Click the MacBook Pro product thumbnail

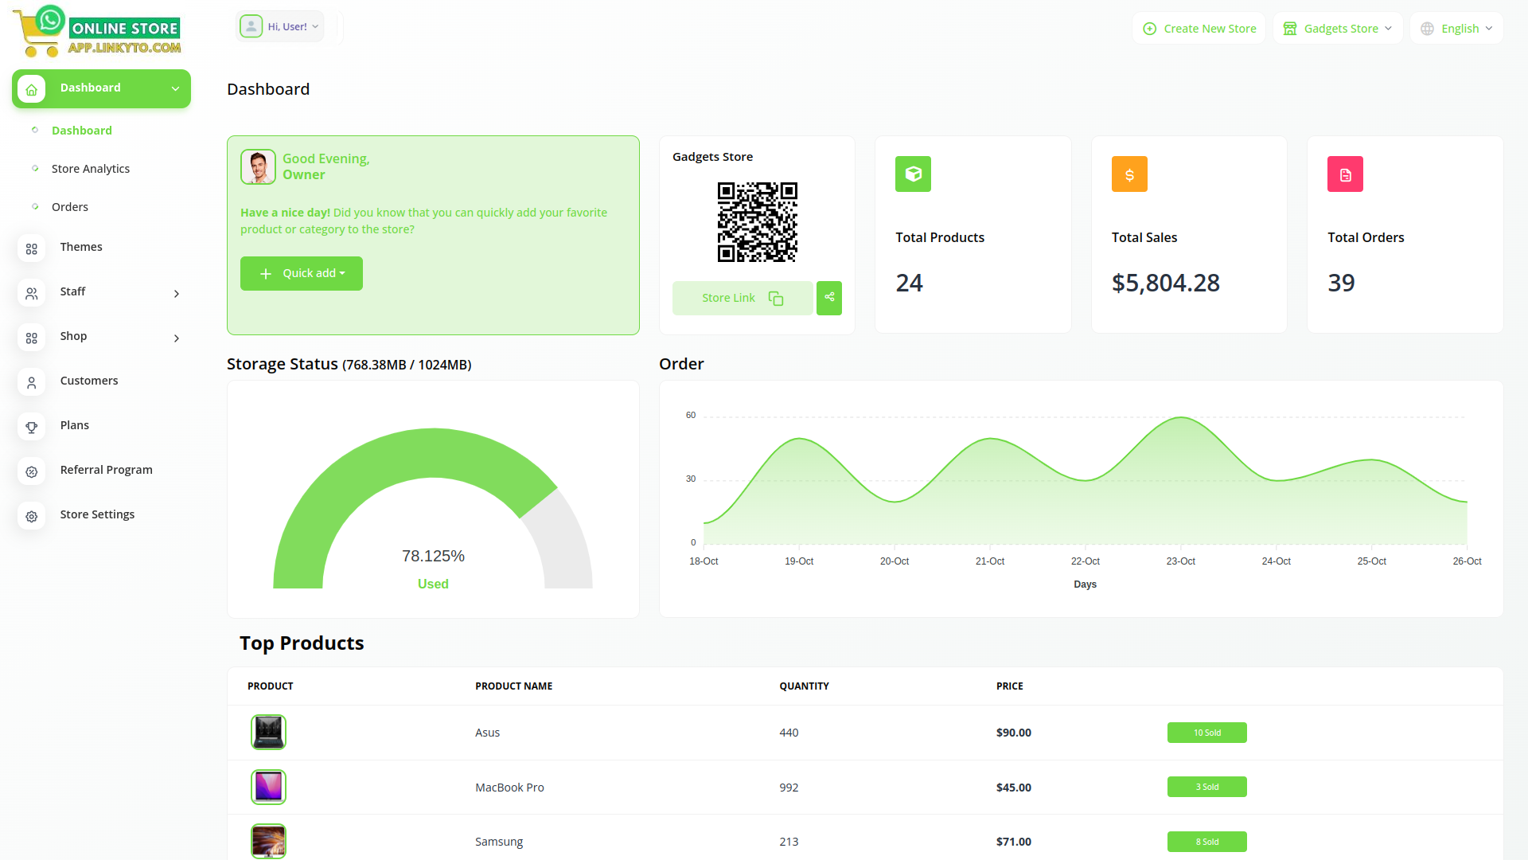pos(268,787)
